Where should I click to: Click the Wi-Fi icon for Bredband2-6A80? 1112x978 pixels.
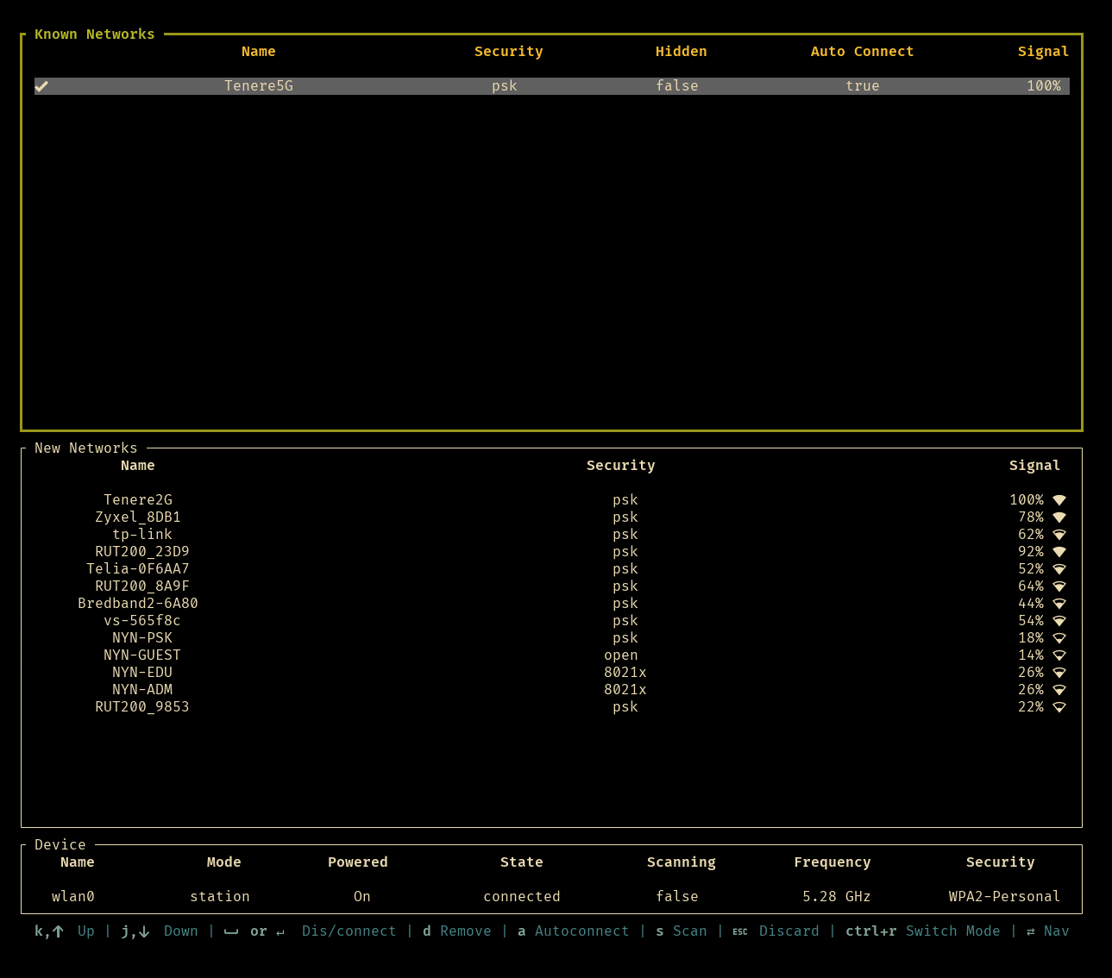point(1059,604)
